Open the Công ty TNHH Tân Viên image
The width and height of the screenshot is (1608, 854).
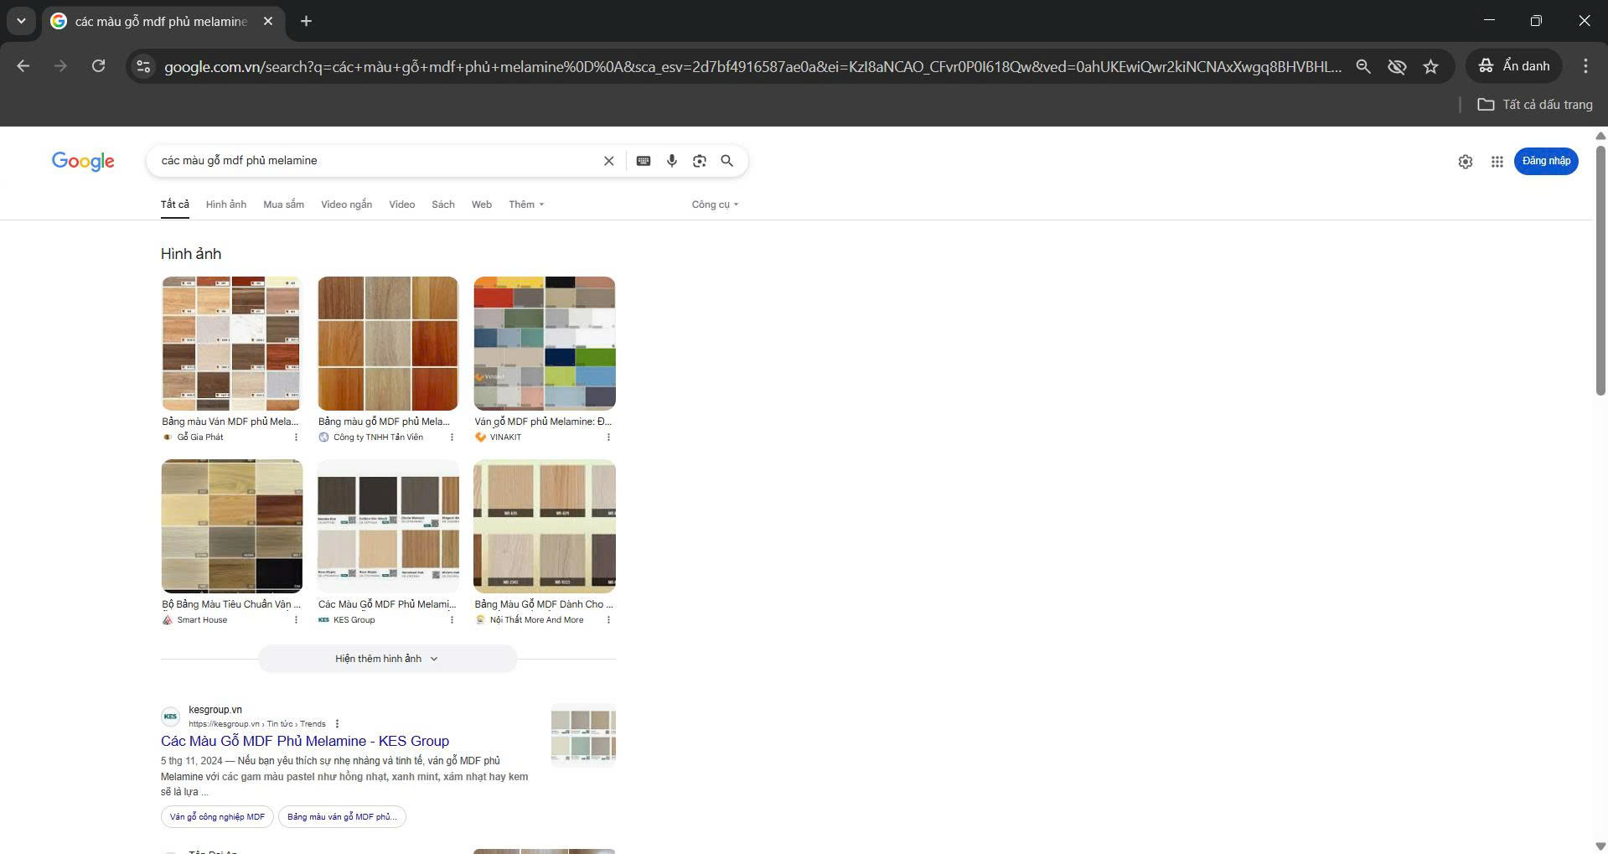(x=388, y=344)
